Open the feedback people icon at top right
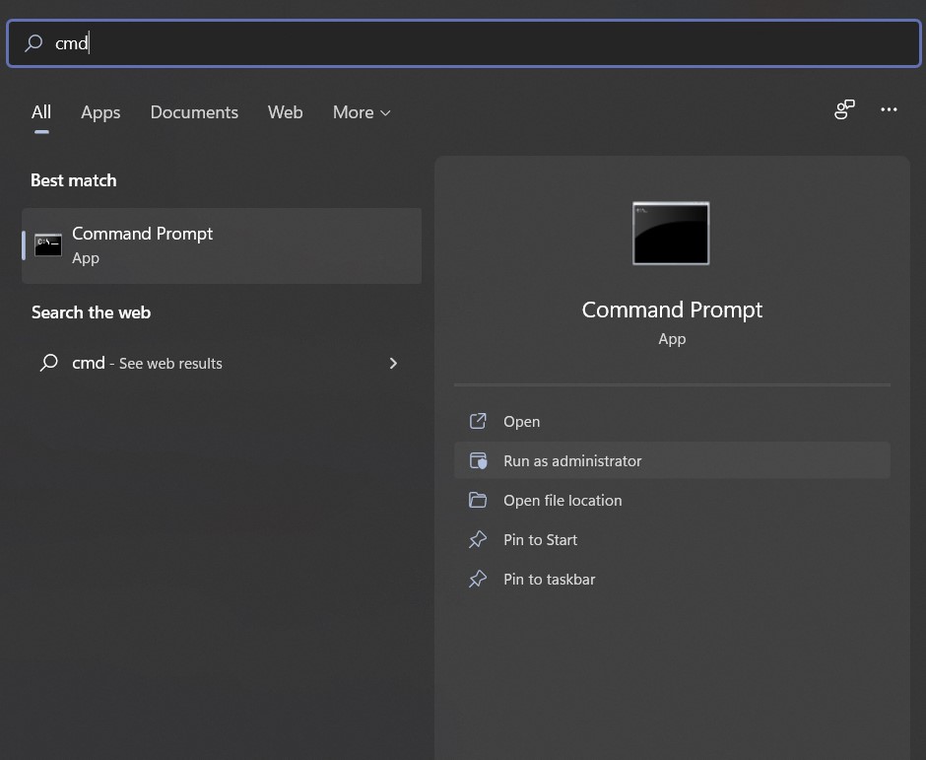This screenshot has width=926, height=760. (844, 109)
